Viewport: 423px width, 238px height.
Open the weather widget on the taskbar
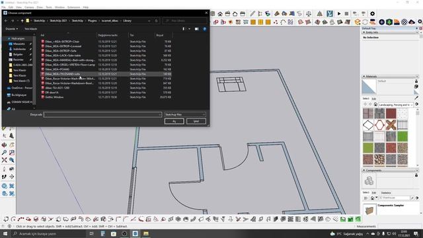(346, 233)
